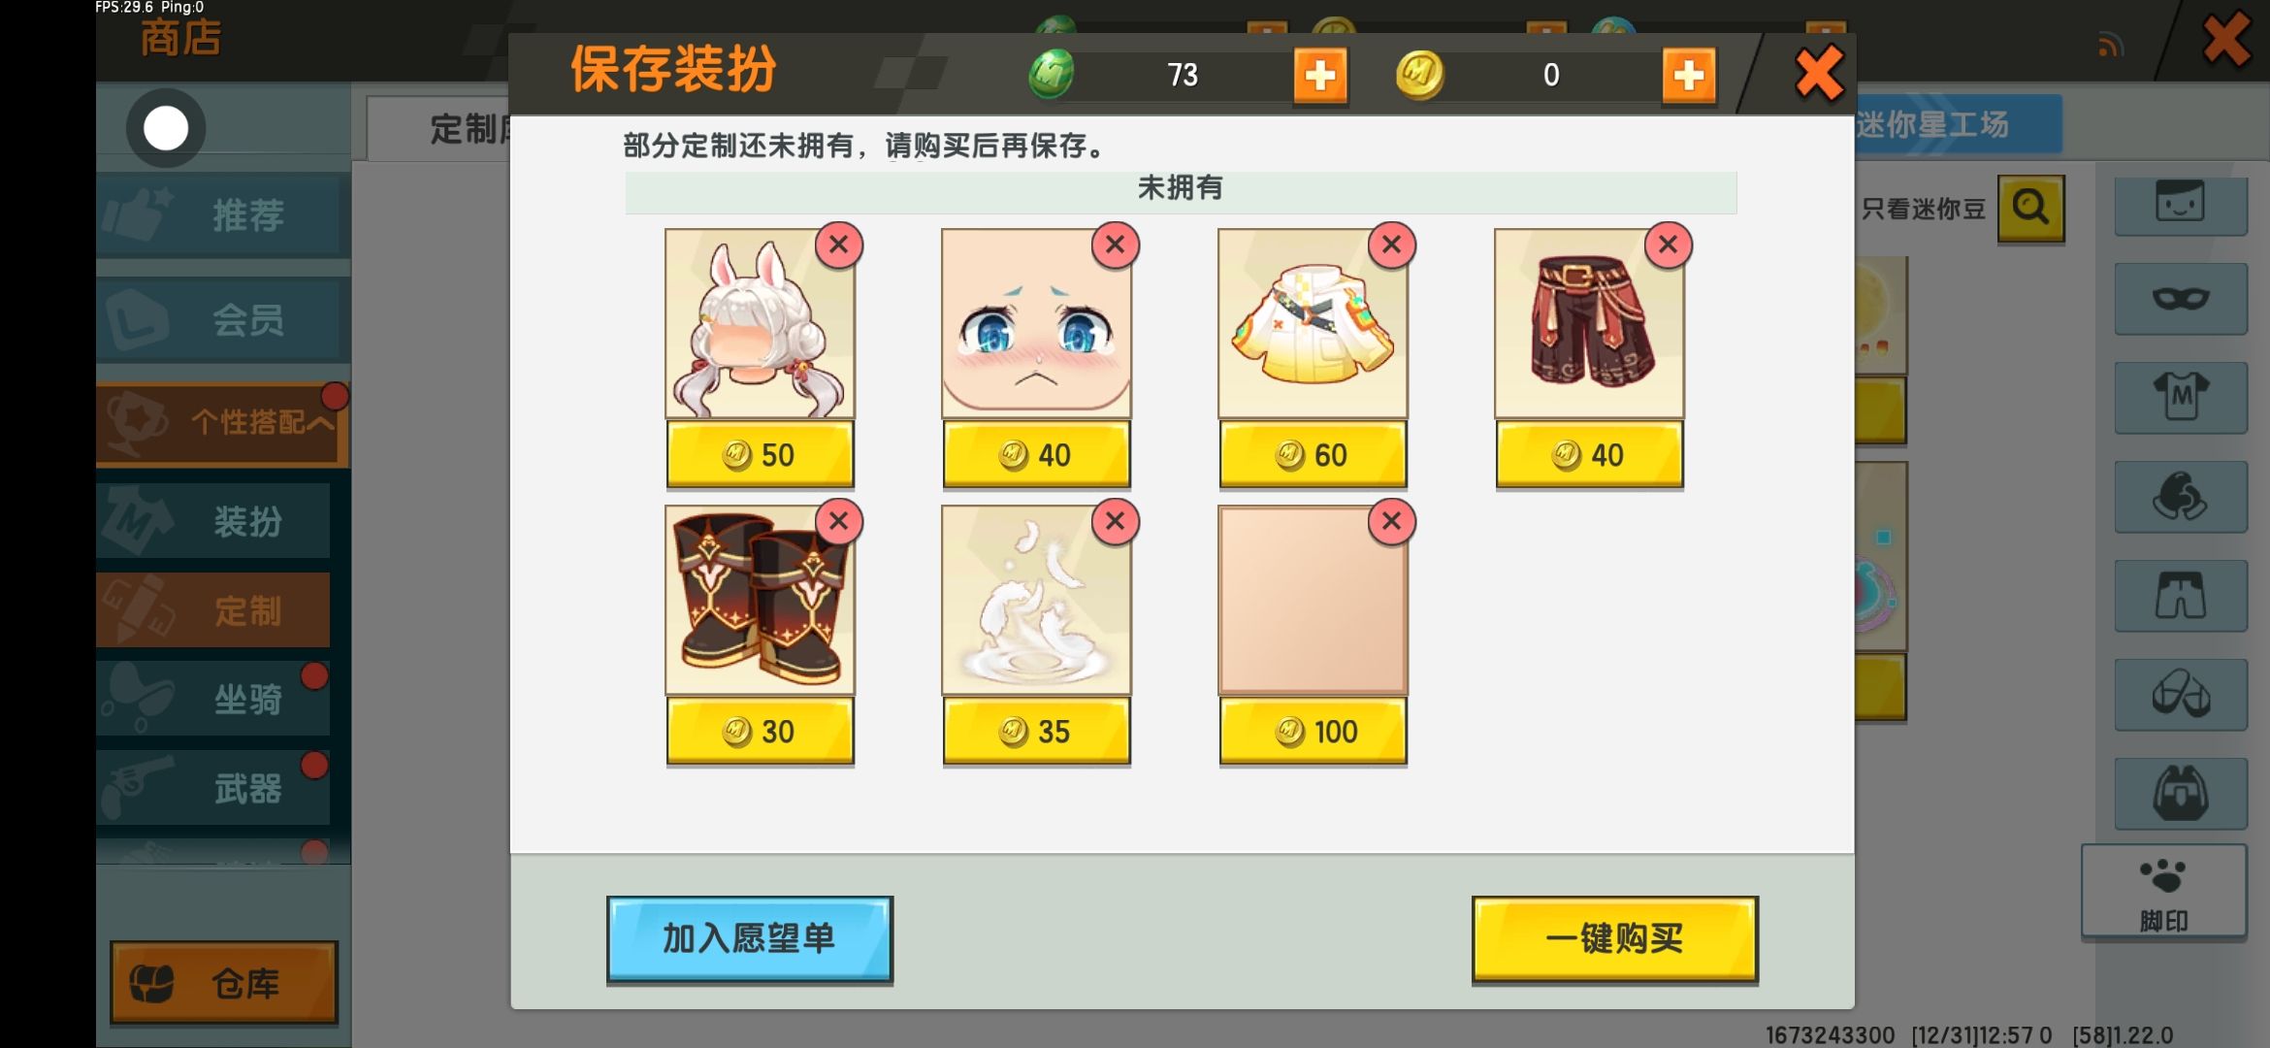Toggle the 只看迷你豆 filter
The height and width of the screenshot is (1048, 2270).
click(x=1924, y=209)
